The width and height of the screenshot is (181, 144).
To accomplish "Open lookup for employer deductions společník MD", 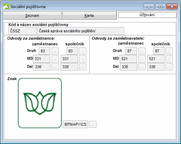I will (x=169, y=59).
